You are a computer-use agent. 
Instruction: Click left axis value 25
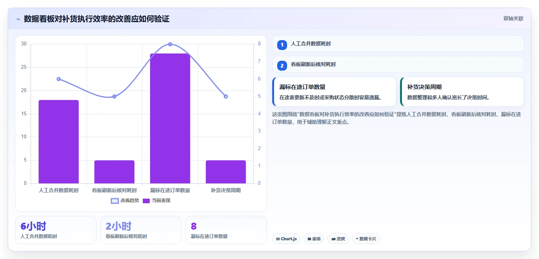pyautogui.click(x=24, y=67)
